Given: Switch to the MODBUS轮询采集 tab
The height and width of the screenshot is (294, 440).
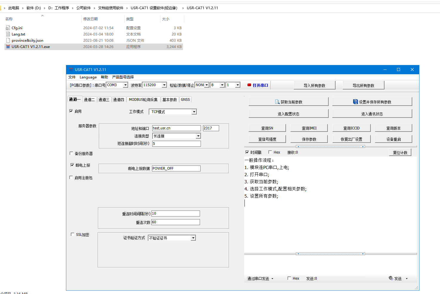Looking at the screenshot, I should [143, 100].
